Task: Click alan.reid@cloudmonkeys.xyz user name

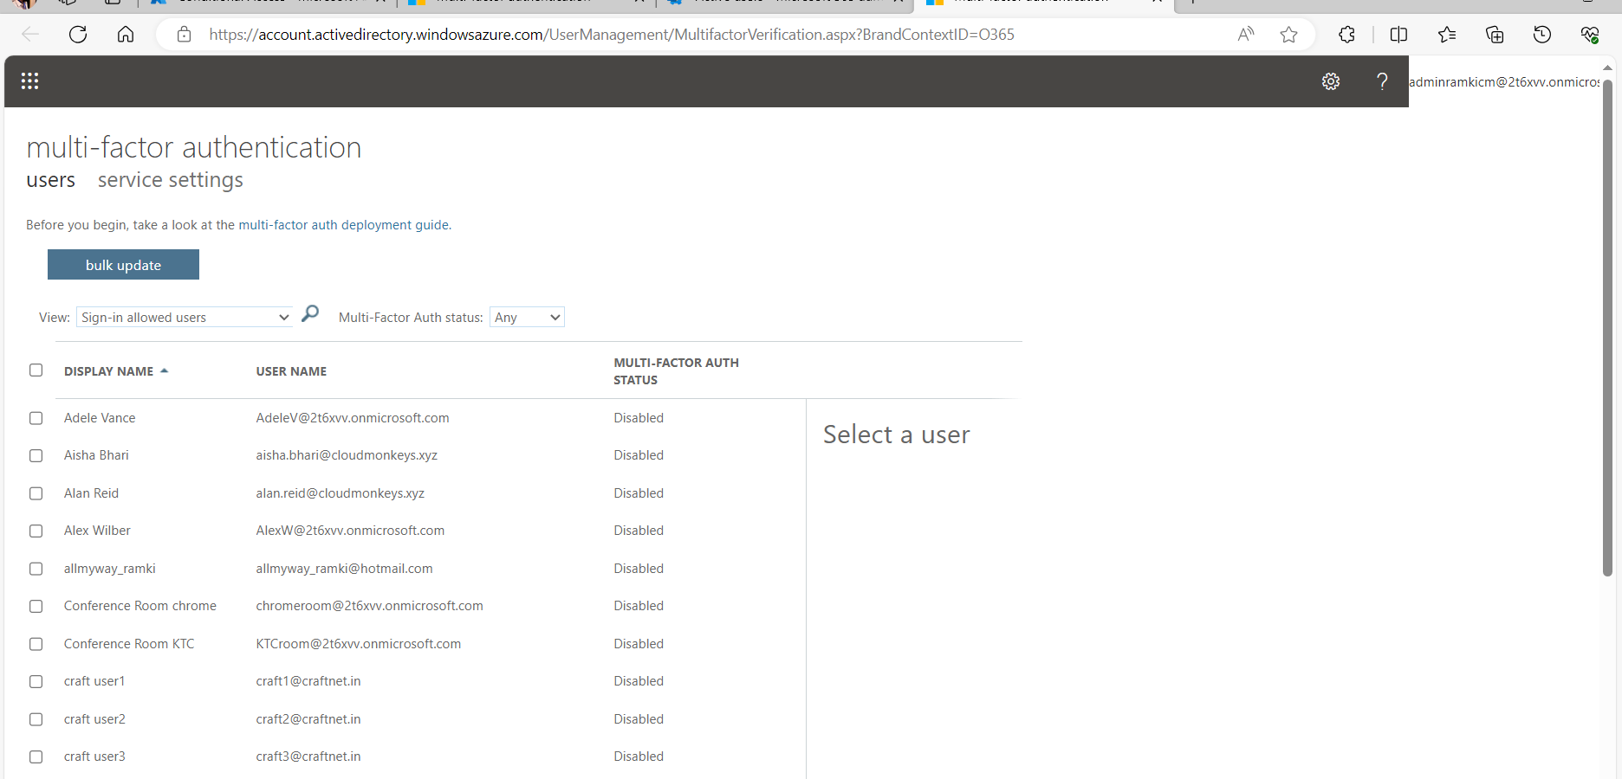Action: pos(340,493)
